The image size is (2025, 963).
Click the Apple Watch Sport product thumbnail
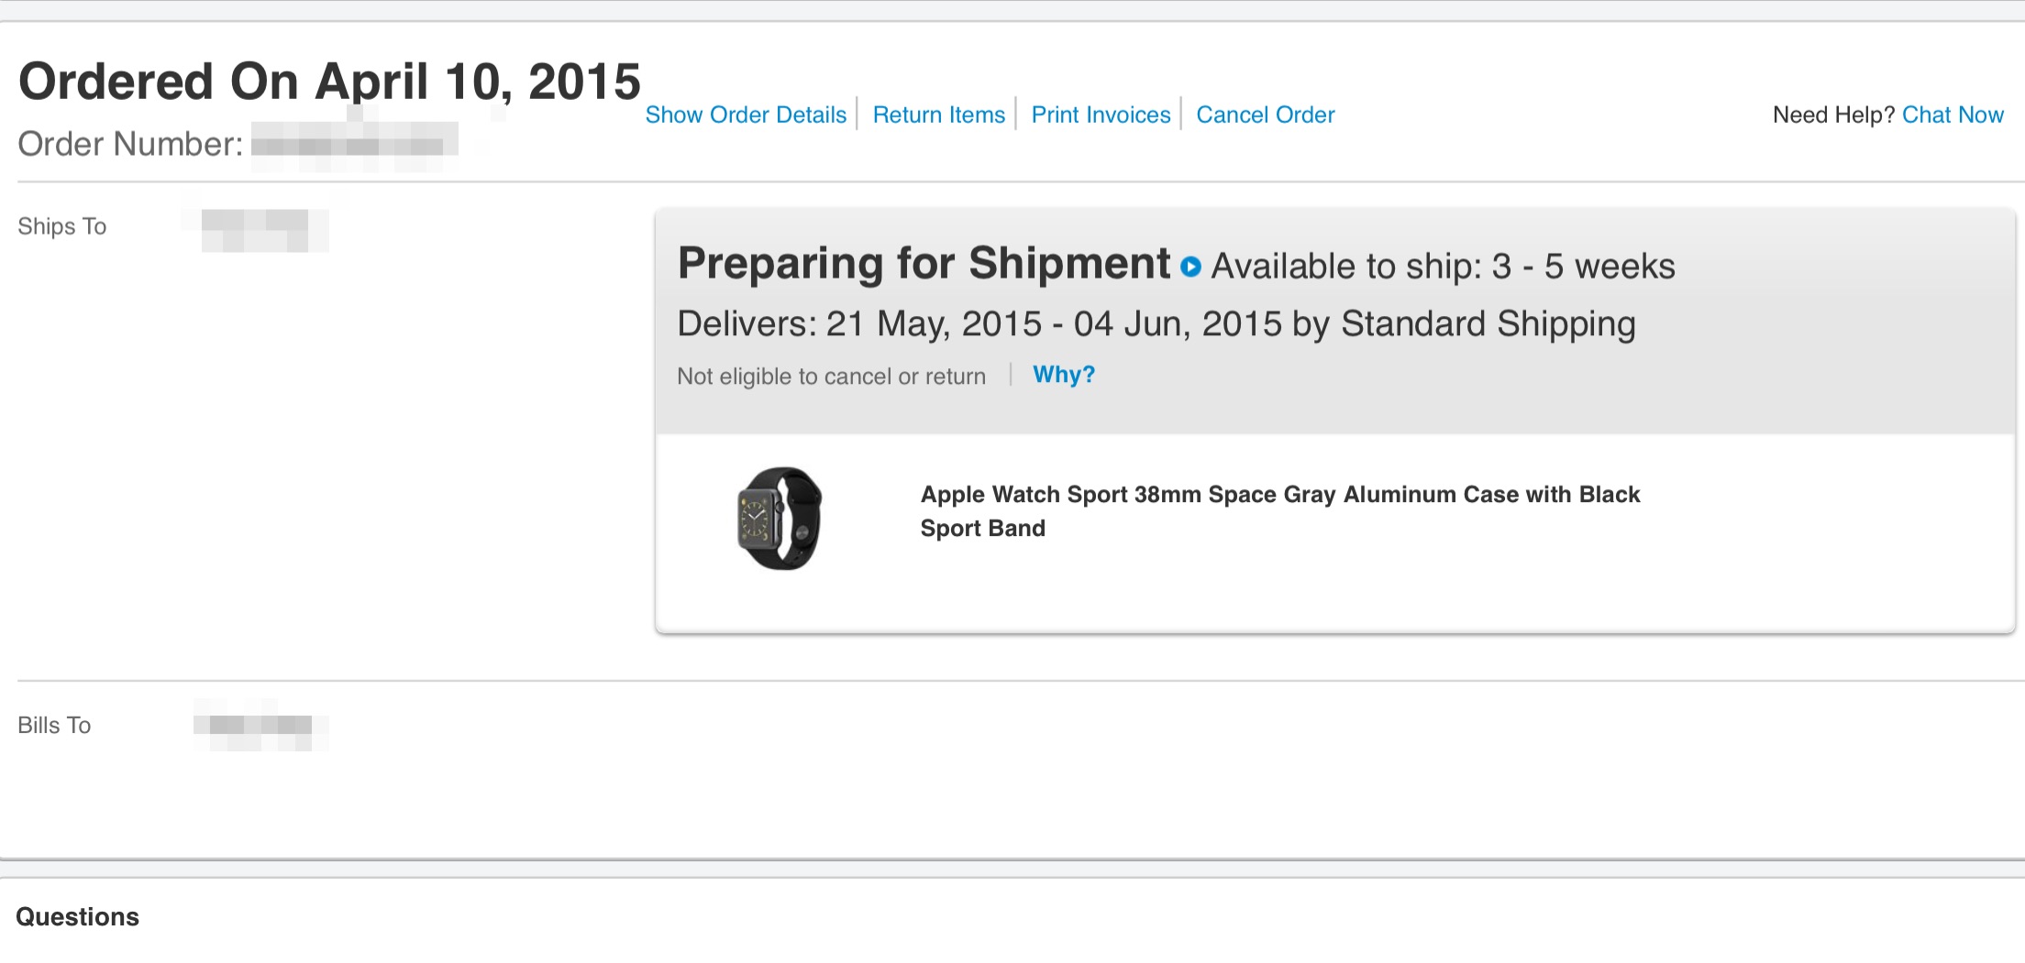(x=780, y=519)
